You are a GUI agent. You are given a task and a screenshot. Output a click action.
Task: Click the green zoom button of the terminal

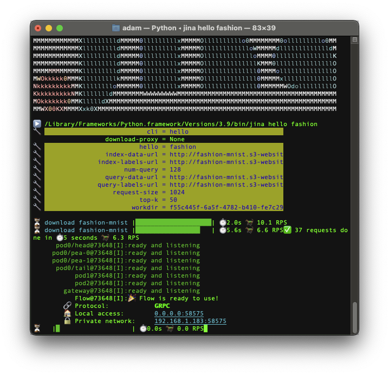click(60, 28)
